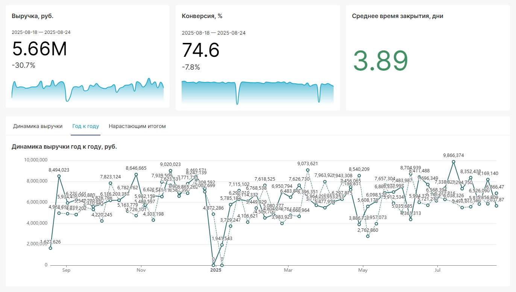This screenshot has width=516, height=292.
Task: Click the Nov x-axis tick label
Action: pos(141,270)
